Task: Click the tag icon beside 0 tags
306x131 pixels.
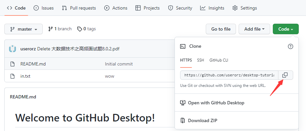Action: [80, 29]
